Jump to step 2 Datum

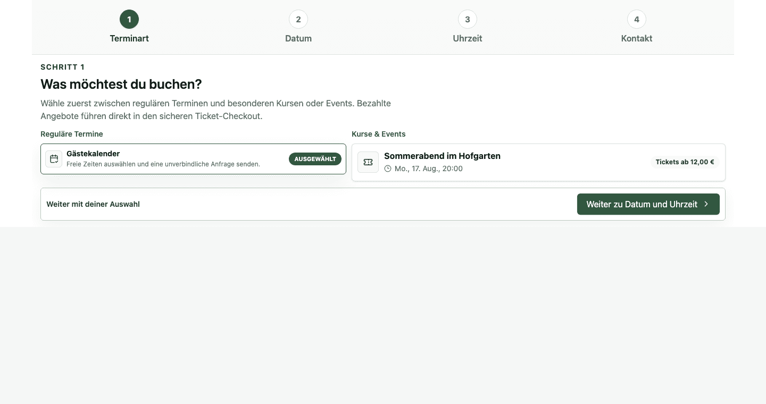(x=298, y=27)
